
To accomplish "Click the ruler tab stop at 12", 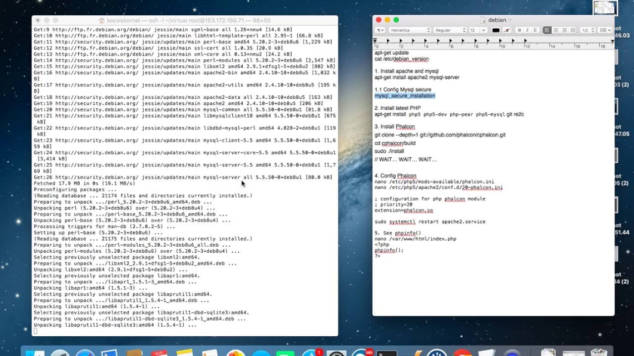I will (526, 41).
